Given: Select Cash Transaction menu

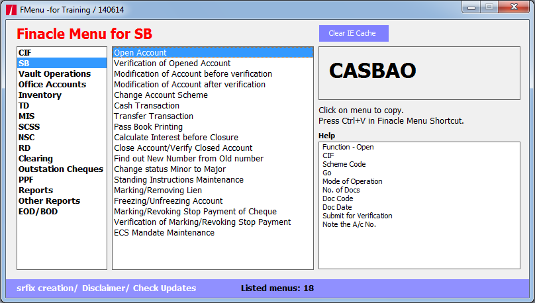Looking at the screenshot, I should pos(213,106).
